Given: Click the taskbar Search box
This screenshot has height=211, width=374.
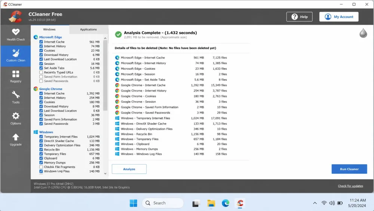Looking at the screenshot, I should coord(163,203).
